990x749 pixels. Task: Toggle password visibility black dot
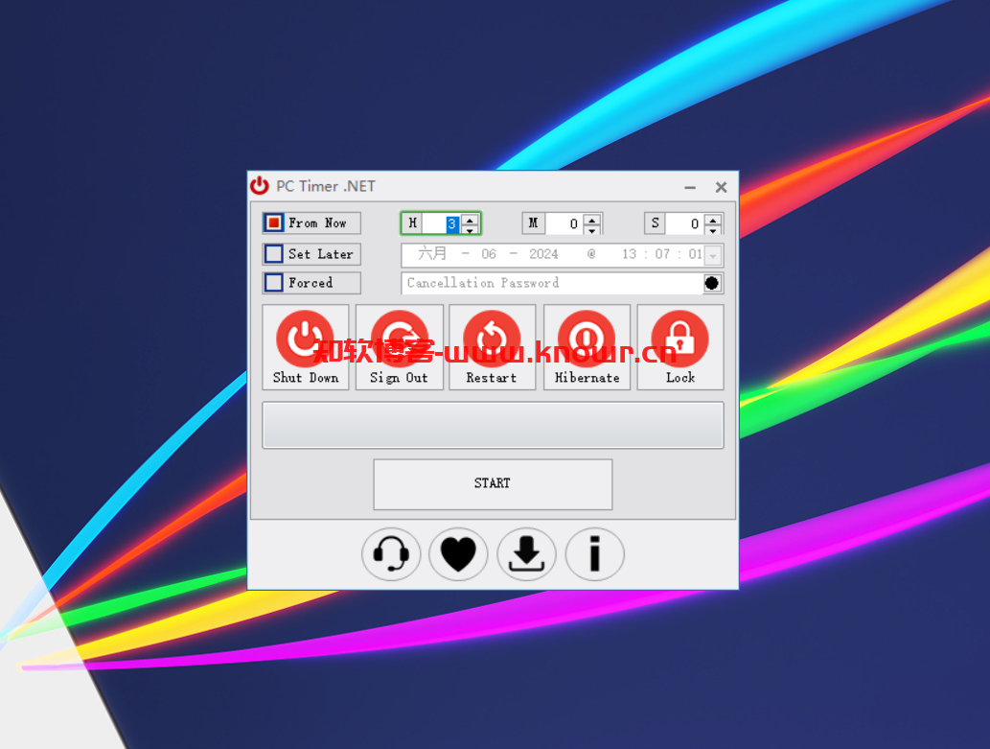712,283
